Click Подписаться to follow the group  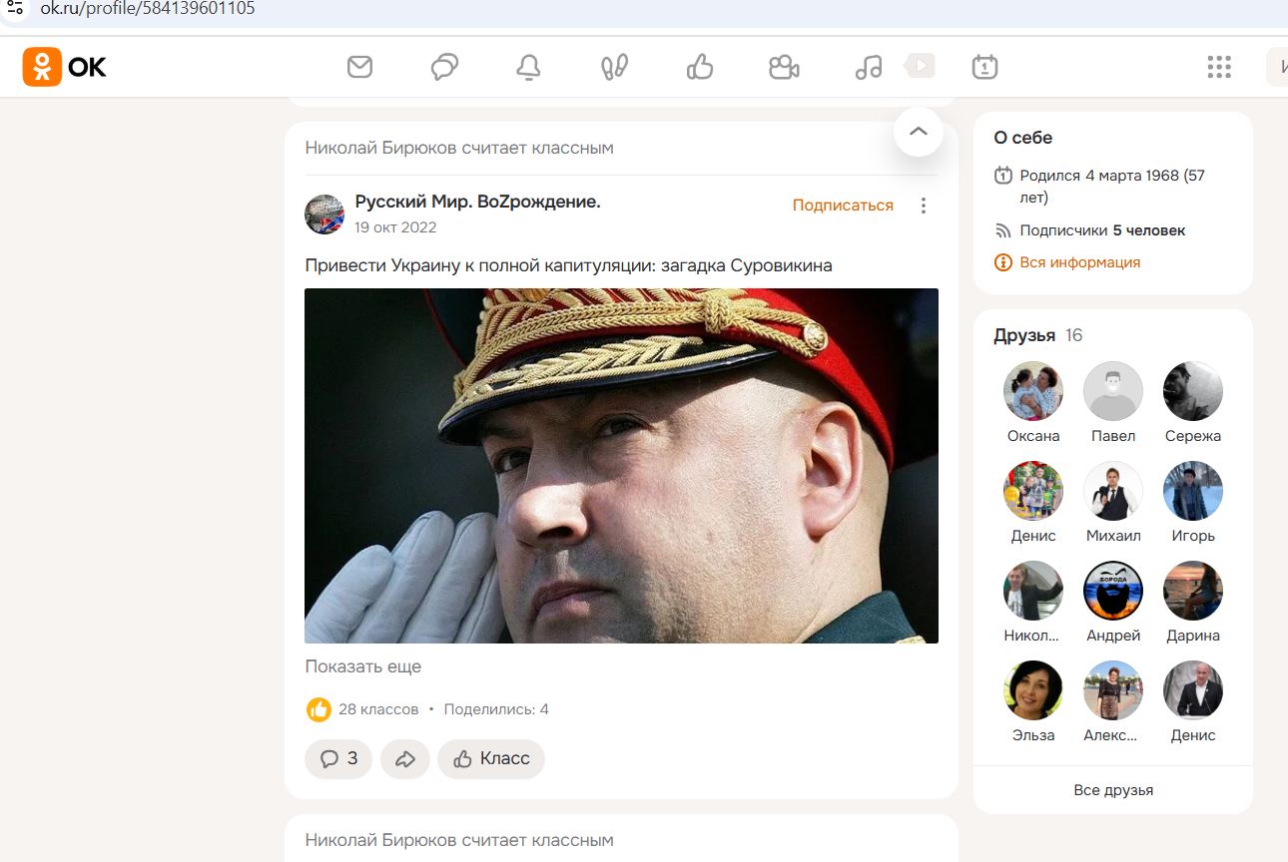point(843,206)
